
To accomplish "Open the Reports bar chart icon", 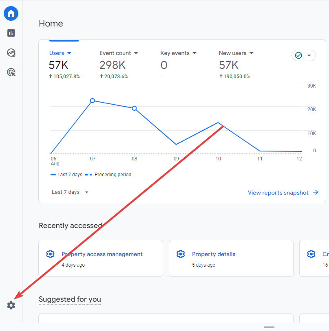I will click(11, 33).
